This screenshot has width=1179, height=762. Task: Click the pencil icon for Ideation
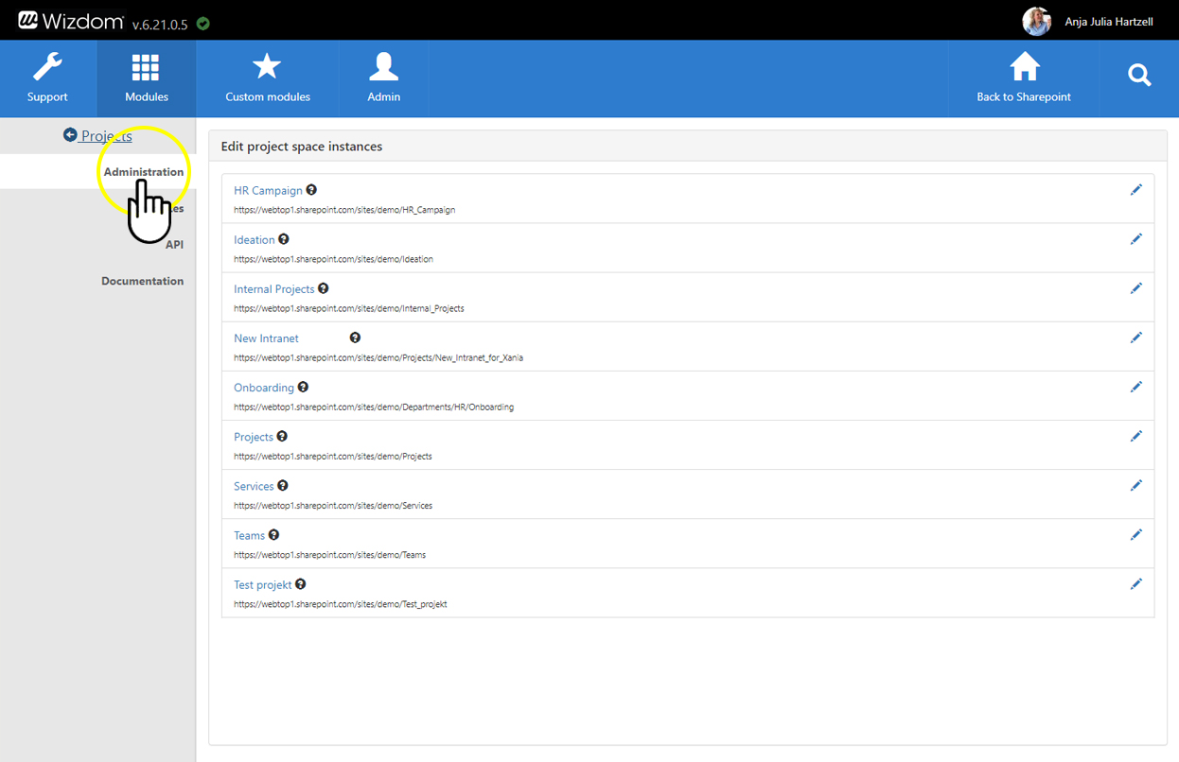(1135, 239)
